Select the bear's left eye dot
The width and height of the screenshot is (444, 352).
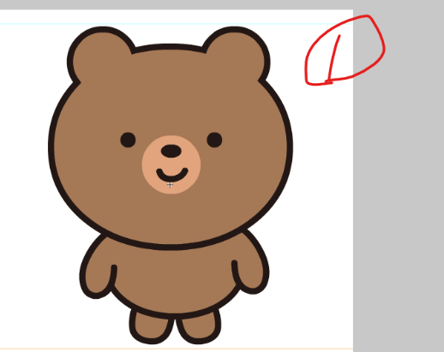(128, 140)
